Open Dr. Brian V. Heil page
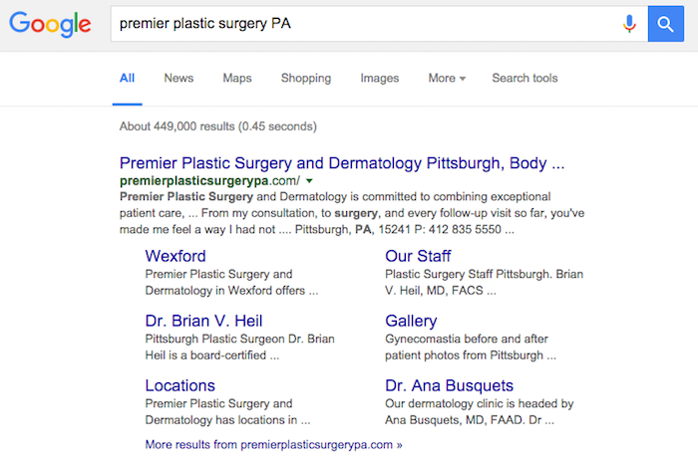Screen dimensions: 698x466 tap(204, 321)
